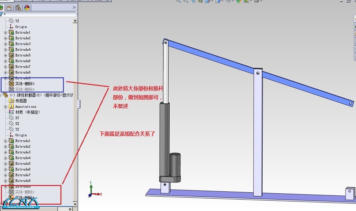The height and width of the screenshot is (211, 356).
Task: Expand Extrude8 under 線性致動器<2>
Action: point(5,181)
